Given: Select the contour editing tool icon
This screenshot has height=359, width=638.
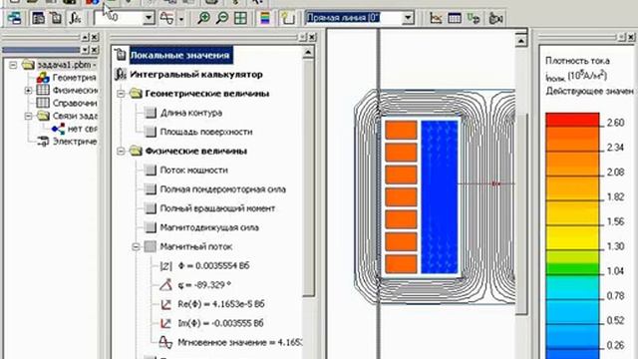Looking at the screenshot, I should tap(287, 18).
